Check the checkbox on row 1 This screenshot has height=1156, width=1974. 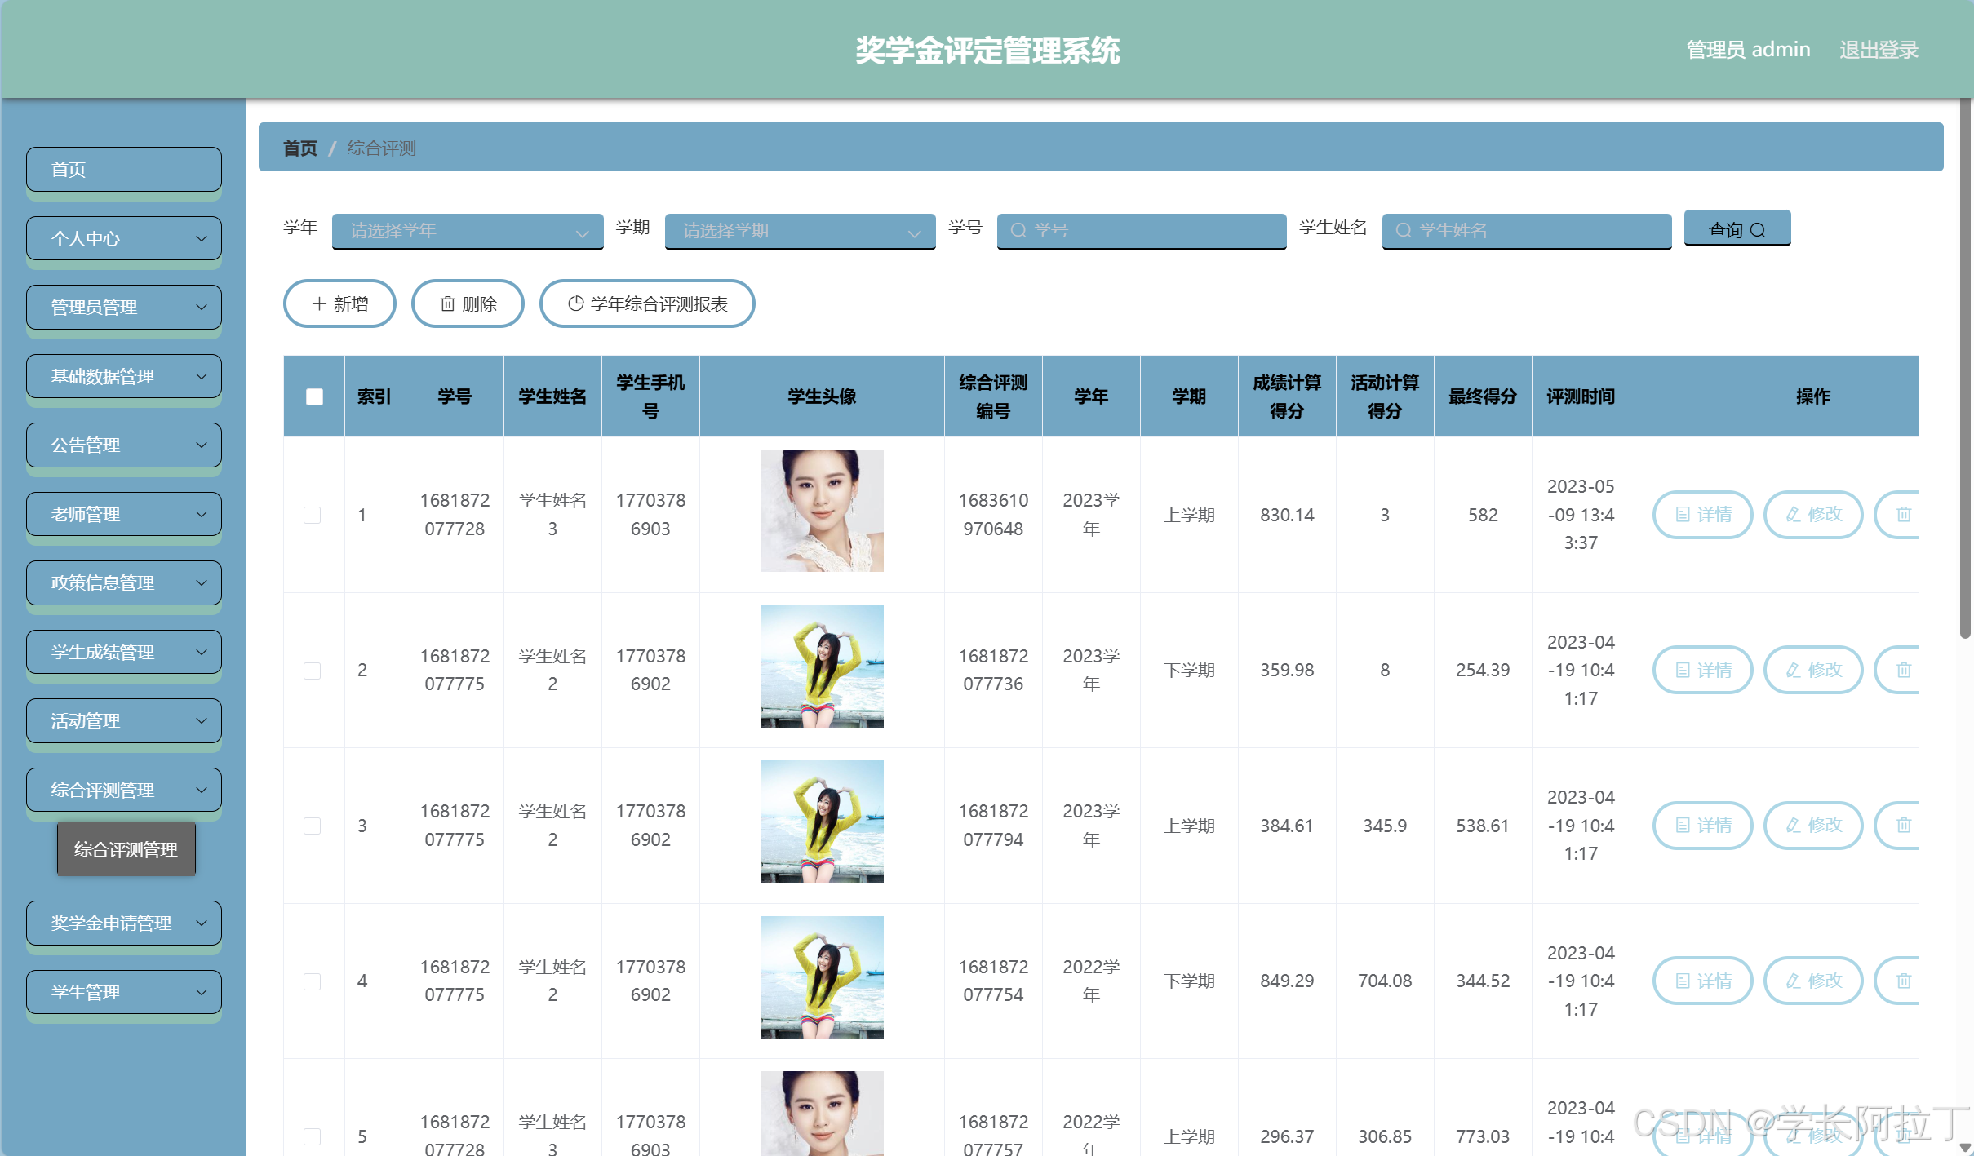tap(313, 515)
